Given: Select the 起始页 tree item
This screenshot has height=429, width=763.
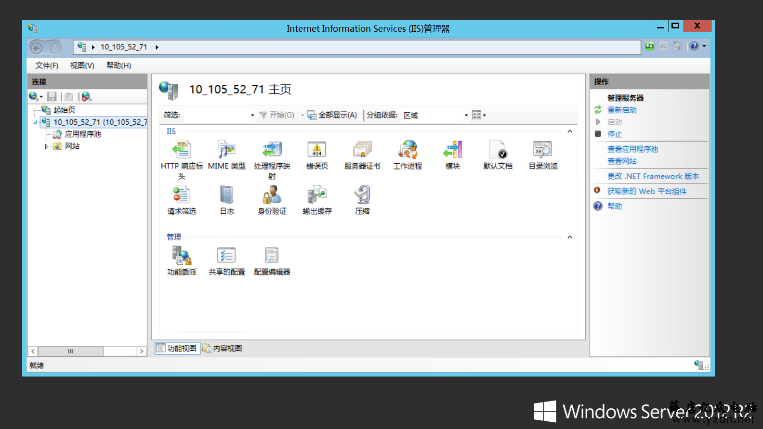Looking at the screenshot, I should 64,110.
